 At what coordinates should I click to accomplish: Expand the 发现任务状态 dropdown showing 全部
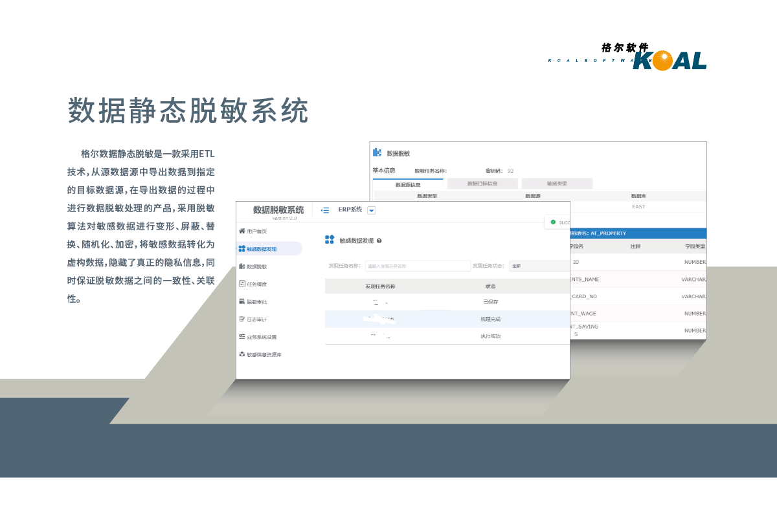coord(539,266)
